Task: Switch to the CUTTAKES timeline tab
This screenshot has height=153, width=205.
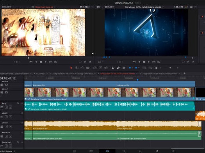Action: point(41,74)
